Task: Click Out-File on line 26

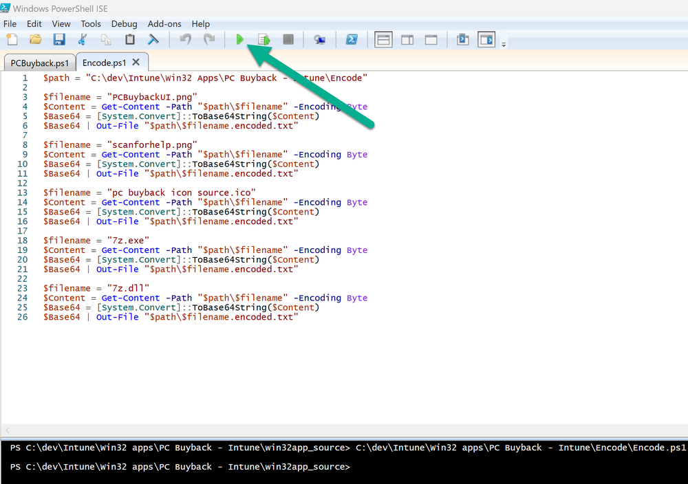Action: [117, 317]
